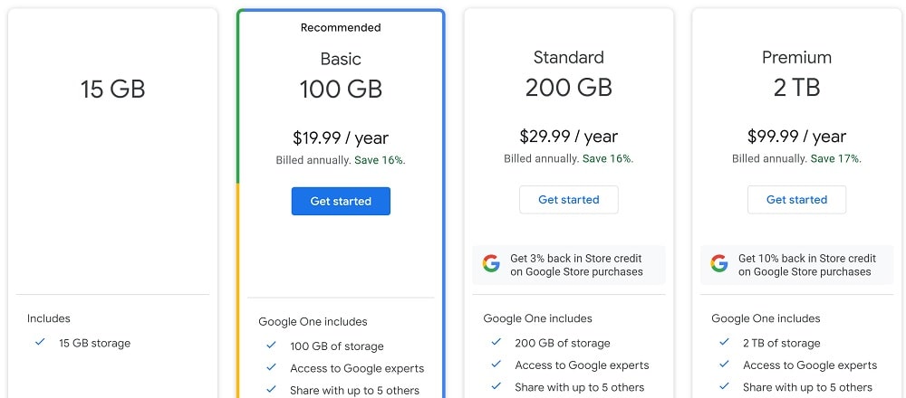Viewport: 906px width, 398px height.
Task: Click the Google logo in the Premium plan
Action: tap(719, 264)
